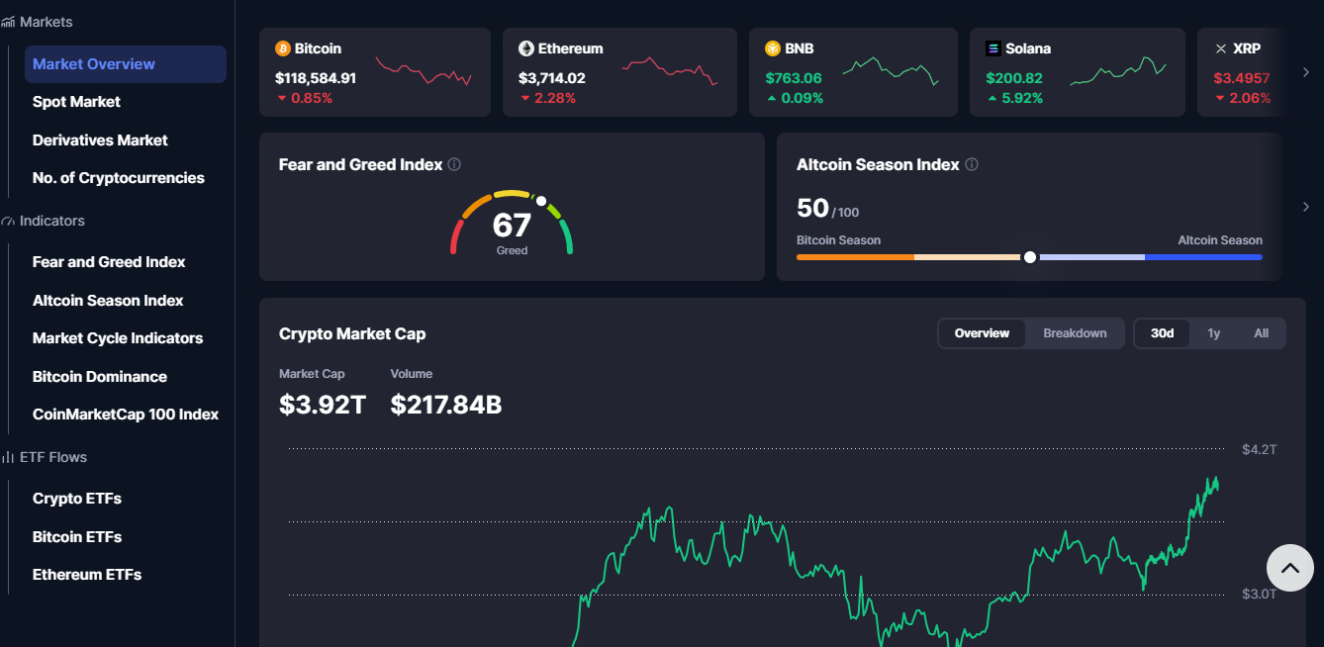Set chart range to 1y
This screenshot has width=1324, height=647.
pyautogui.click(x=1213, y=333)
